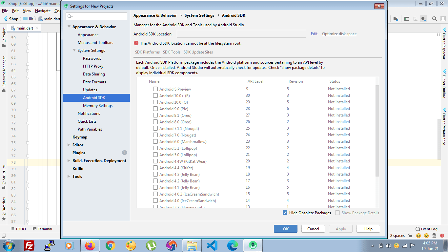The image size is (448, 252).
Task: Check the Android 9.0 (Pie) package
Action: 155,109
